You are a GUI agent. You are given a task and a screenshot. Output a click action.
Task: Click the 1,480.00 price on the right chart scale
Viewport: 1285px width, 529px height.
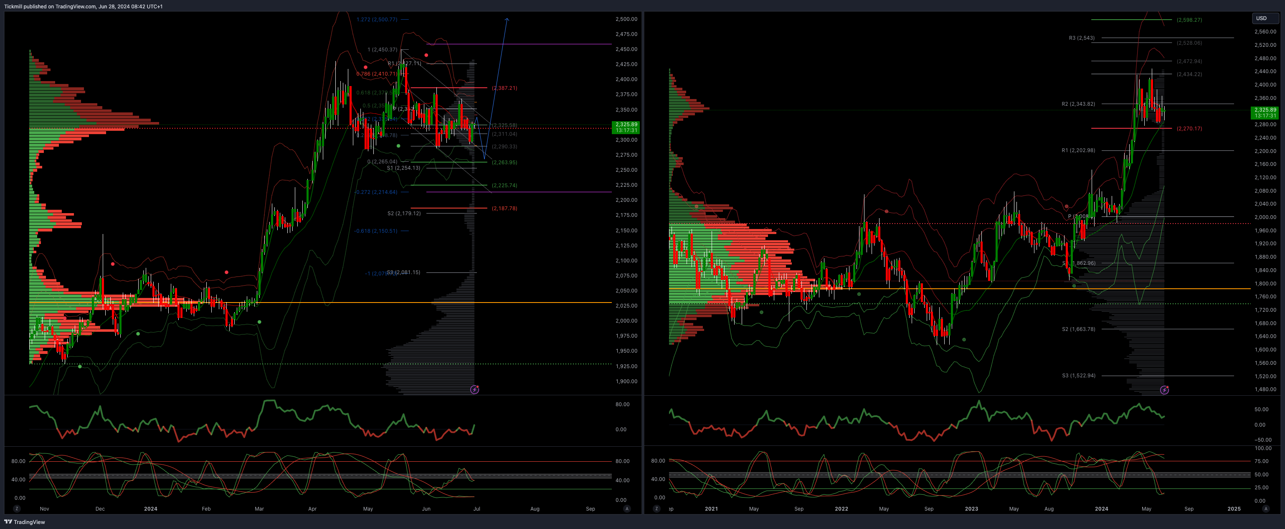(1265, 389)
